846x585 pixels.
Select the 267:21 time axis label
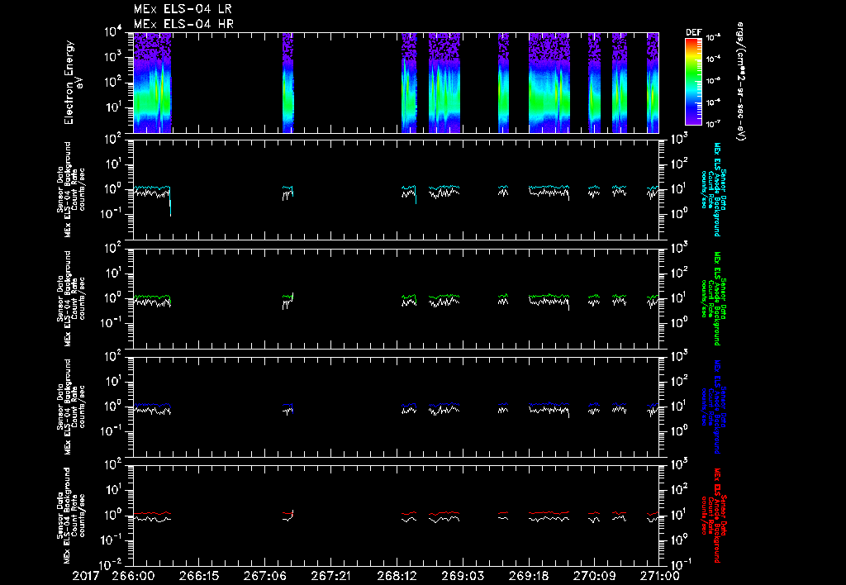pos(330,576)
